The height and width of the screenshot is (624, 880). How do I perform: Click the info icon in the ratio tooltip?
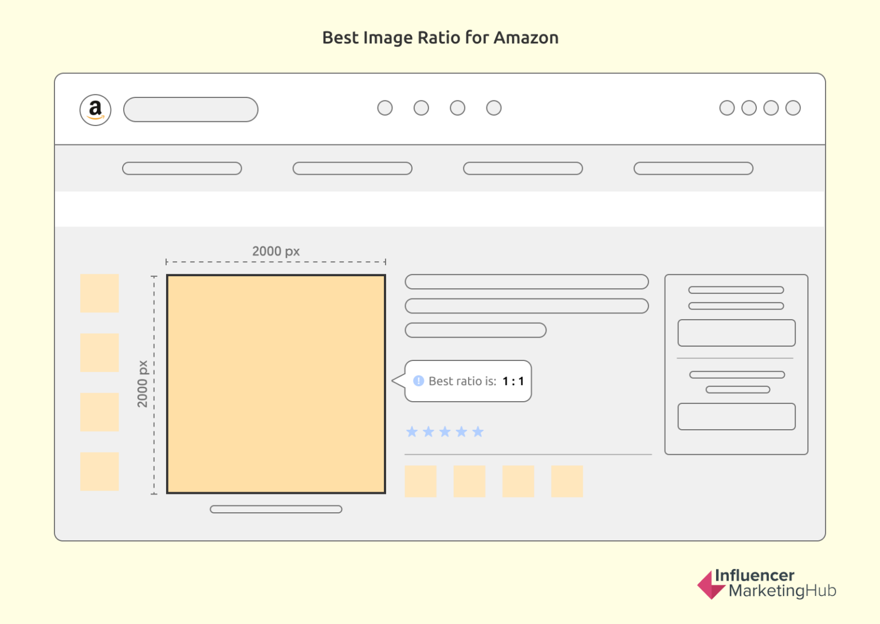[419, 380]
